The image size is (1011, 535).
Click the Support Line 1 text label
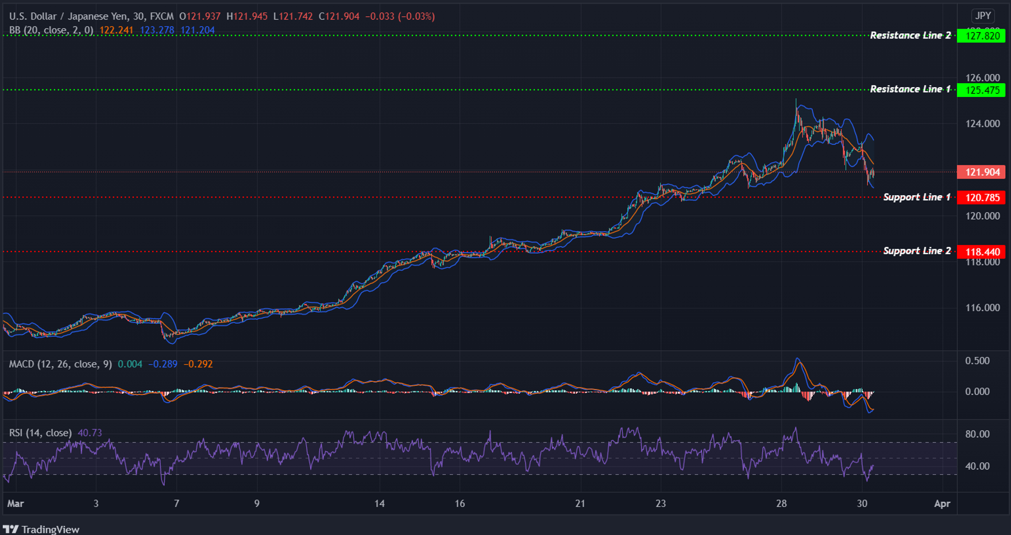[x=916, y=196]
